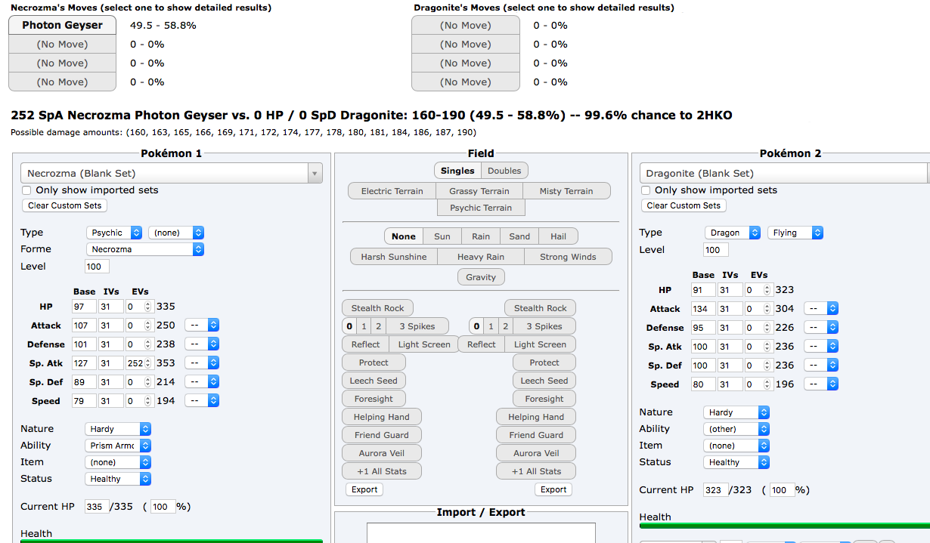This screenshot has width=930, height=543.
Task: Toggle Aurora Veil on Dragonite's side
Action: click(x=536, y=453)
